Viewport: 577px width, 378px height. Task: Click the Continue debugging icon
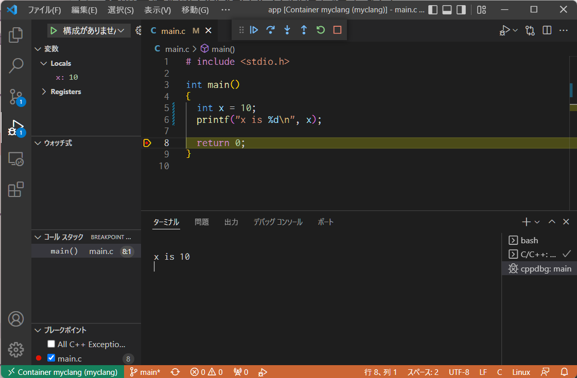(254, 30)
